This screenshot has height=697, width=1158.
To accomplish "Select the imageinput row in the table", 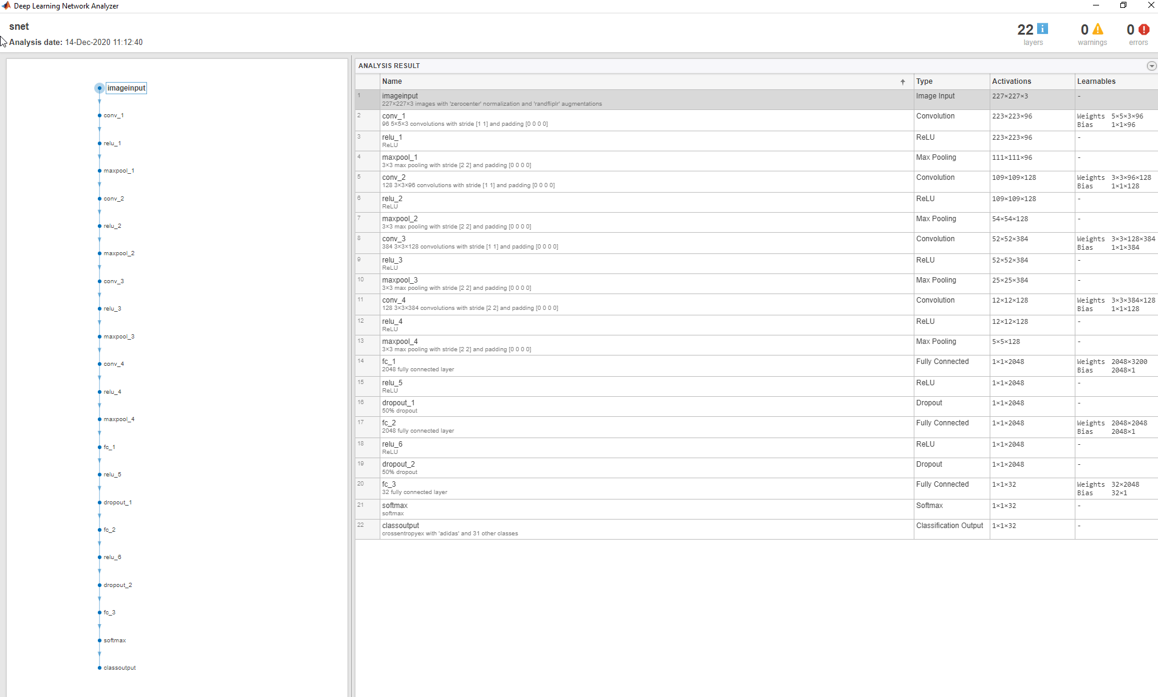I will coord(756,100).
